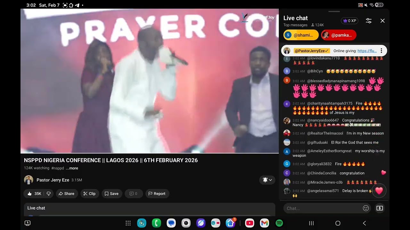Select message from @giftuduaki

tap(334, 142)
